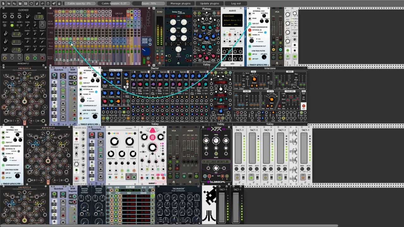Click touch slider on leftmost third-row TACT-1

(x=238, y=148)
